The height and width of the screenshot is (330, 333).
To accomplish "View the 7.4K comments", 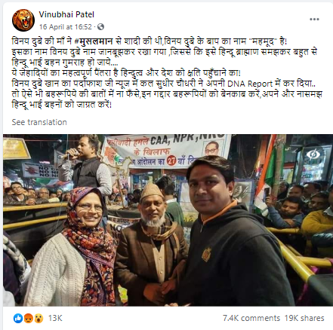I will pos(251,318).
